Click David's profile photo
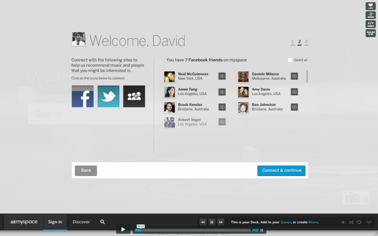Viewport: 378px width, 236px height. (79, 39)
